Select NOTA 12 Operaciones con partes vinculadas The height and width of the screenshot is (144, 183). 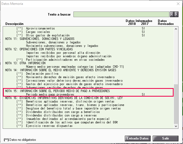pyautogui.click(x=88, y=49)
